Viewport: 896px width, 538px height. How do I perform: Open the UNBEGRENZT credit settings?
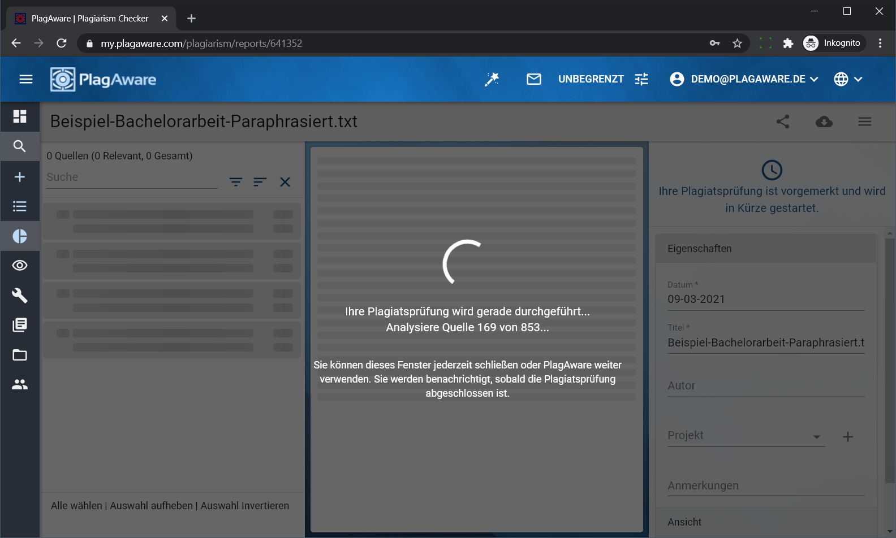click(591, 79)
